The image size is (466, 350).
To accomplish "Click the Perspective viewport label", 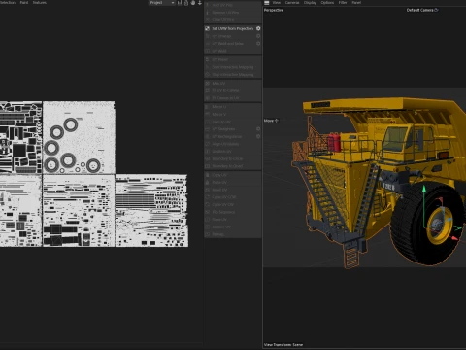I will (x=274, y=10).
